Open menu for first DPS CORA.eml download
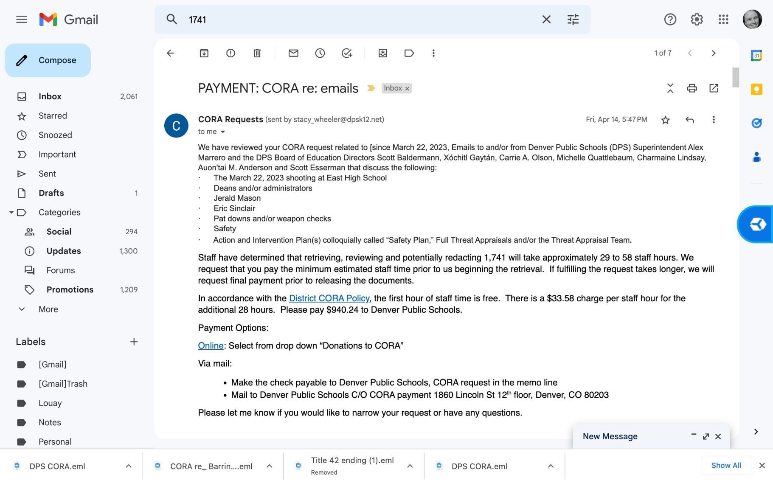This screenshot has height=483, width=773. 128,466
